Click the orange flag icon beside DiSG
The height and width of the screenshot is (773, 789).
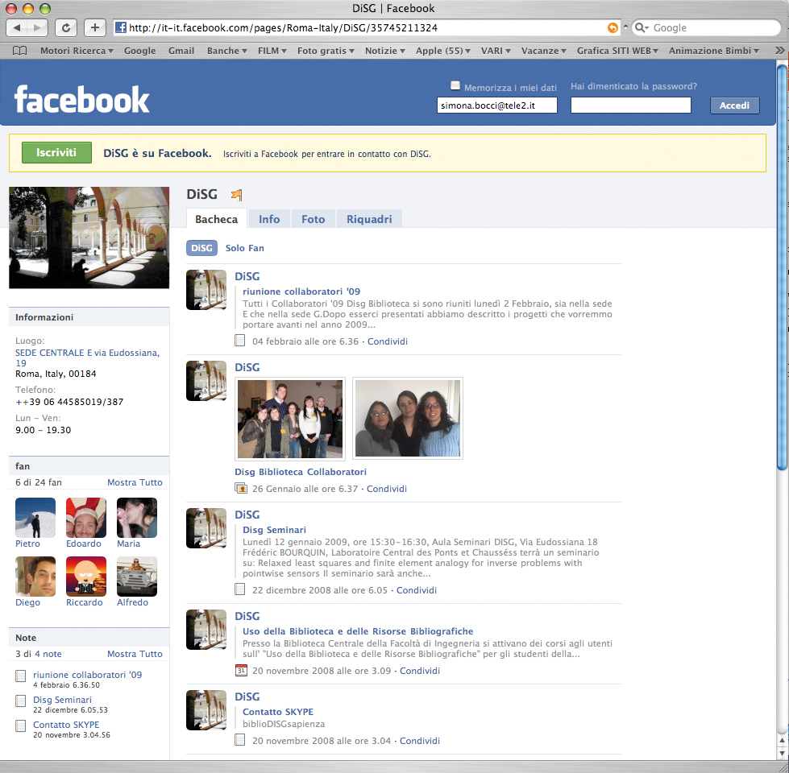(x=236, y=195)
